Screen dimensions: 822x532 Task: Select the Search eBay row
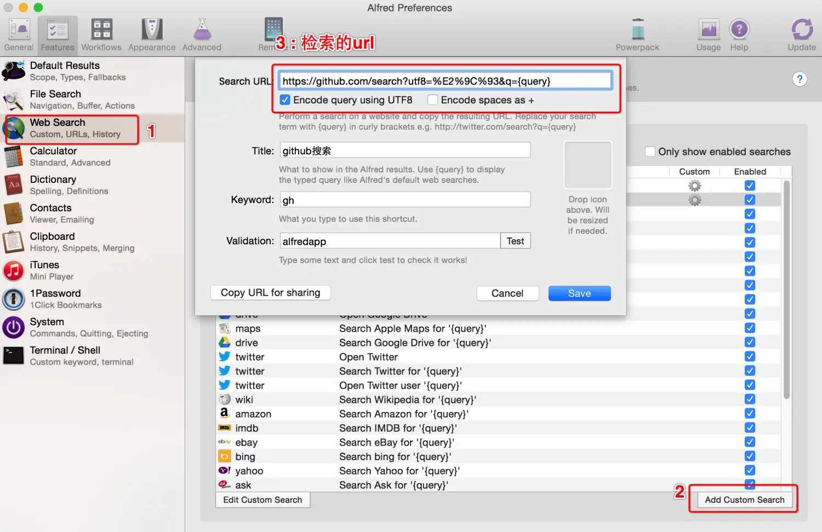(498, 442)
